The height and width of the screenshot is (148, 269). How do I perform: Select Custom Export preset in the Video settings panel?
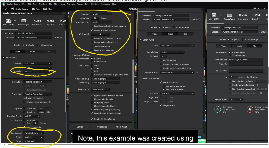coord(24,22)
